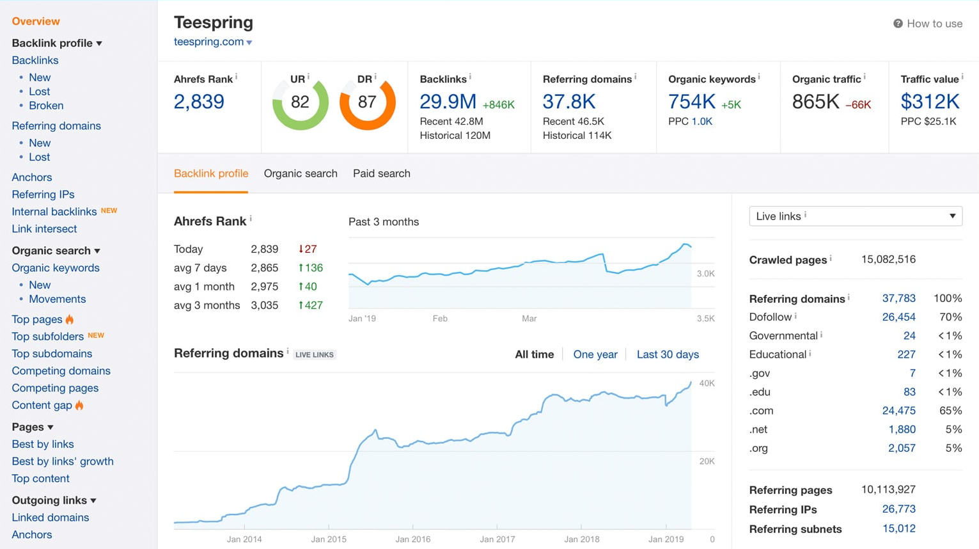Show Last 30 days referring domains
Viewport: 979px width, 549px height.
tap(668, 354)
